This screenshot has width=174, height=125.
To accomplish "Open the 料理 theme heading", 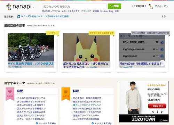I will pos(76,91).
